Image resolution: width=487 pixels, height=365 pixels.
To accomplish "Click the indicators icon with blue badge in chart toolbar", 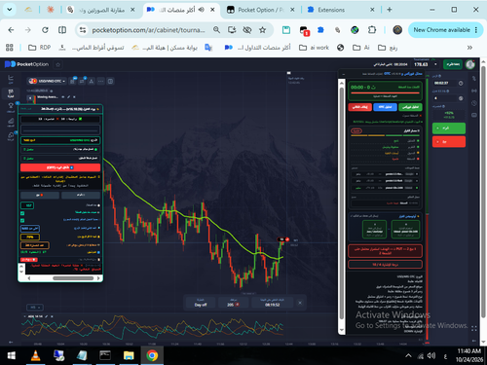I will [82, 81].
